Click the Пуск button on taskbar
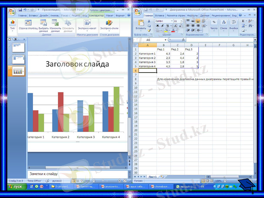Image resolution: width=264 pixels, height=198 pixels. [15, 186]
